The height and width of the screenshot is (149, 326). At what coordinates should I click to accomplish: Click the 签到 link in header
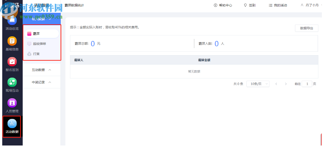252,5
